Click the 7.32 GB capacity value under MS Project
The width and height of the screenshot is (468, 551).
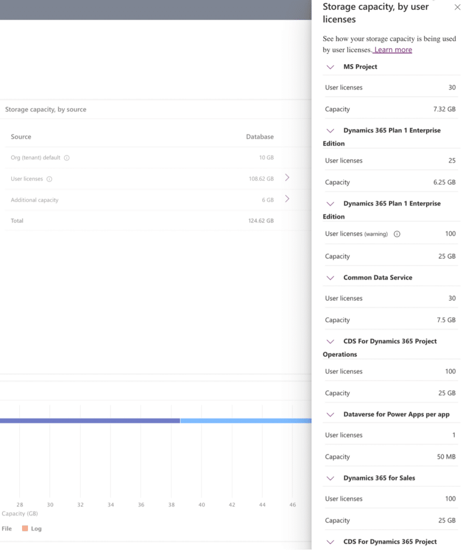tap(444, 109)
